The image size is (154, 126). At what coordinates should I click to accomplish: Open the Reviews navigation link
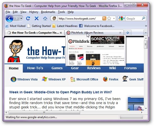click(x=94, y=68)
